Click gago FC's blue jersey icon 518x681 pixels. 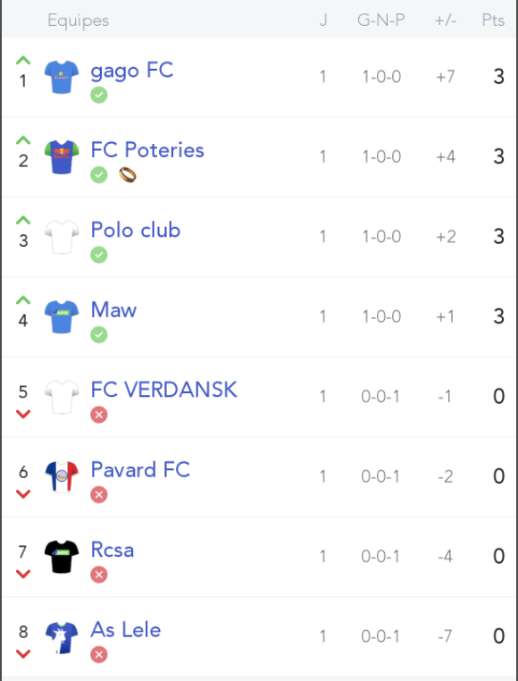pyautogui.click(x=62, y=77)
